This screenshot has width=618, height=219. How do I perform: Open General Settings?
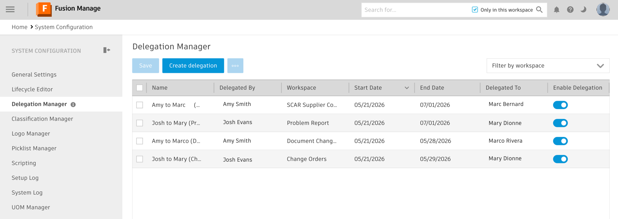tap(34, 75)
